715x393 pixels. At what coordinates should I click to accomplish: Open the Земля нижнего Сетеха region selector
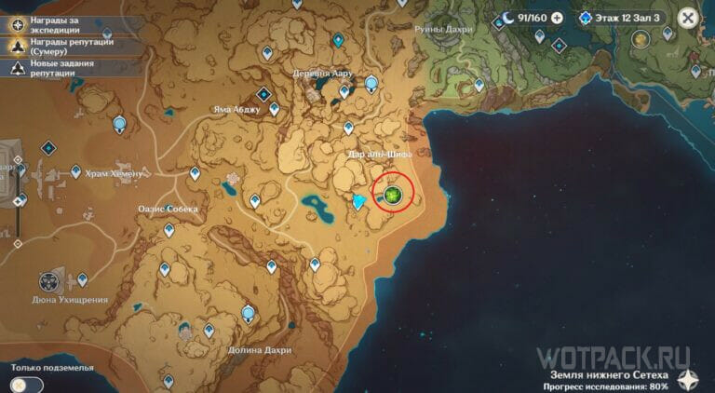(x=609, y=375)
